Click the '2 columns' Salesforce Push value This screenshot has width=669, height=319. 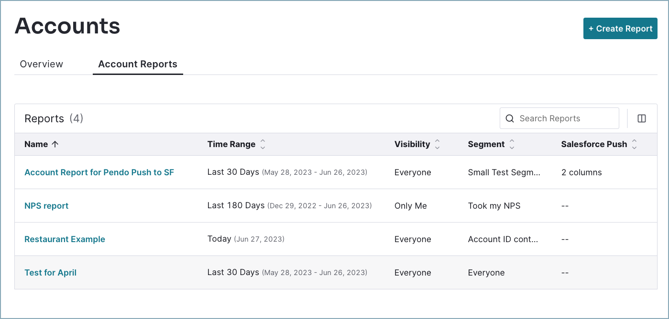click(581, 172)
